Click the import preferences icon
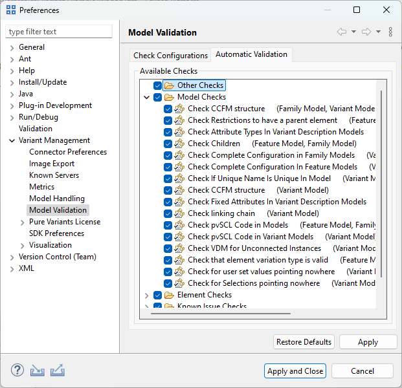 (37, 371)
